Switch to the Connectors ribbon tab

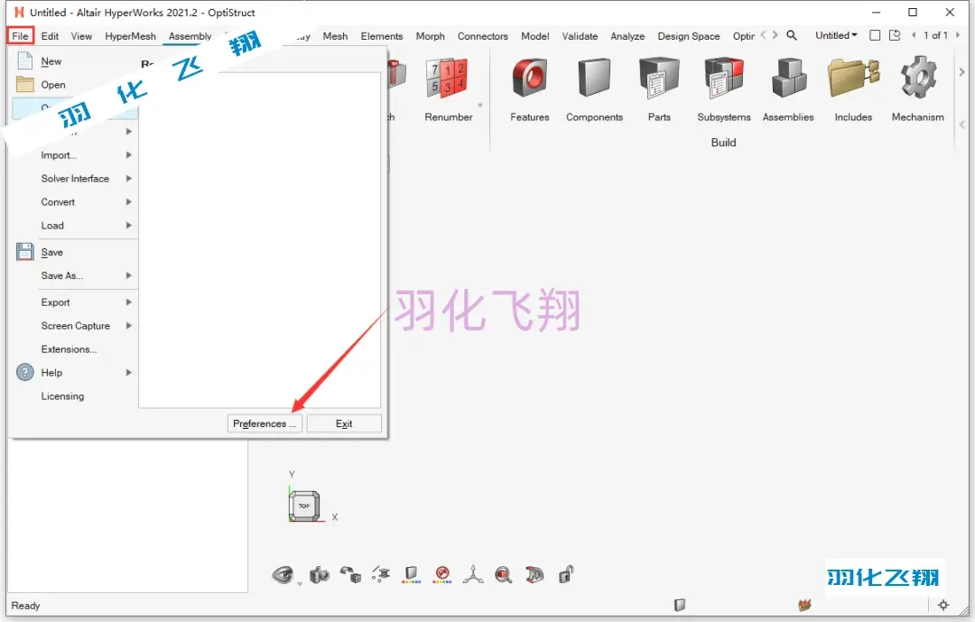point(482,36)
